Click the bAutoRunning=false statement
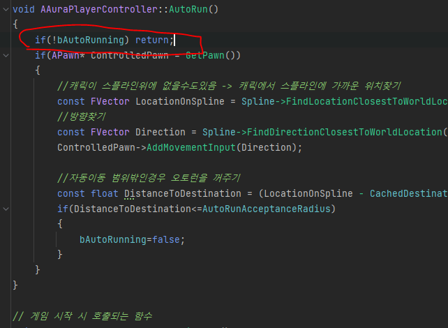The image size is (448, 328). pos(132,239)
